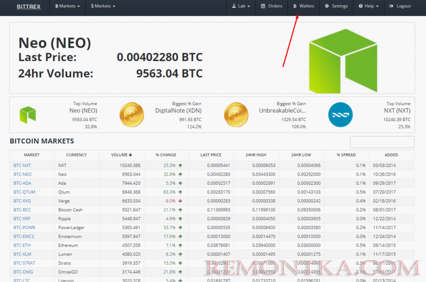Viewport: 426px width, 282px height.
Task: Sort table by % Change column
Action: coord(166,155)
